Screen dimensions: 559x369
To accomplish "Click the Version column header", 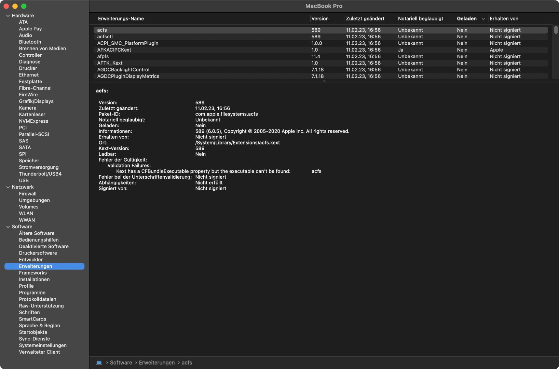I will (320, 19).
